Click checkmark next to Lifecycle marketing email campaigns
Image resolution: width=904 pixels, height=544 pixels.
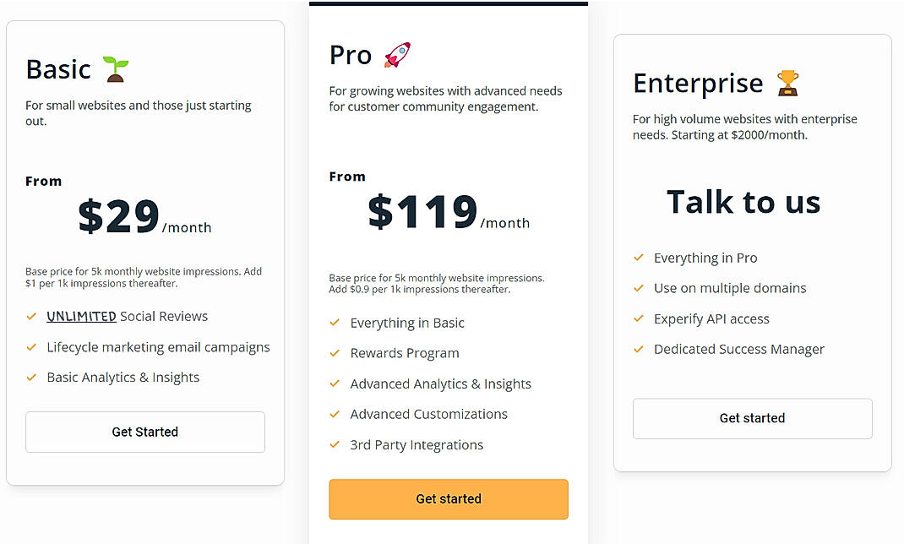pyautogui.click(x=31, y=347)
